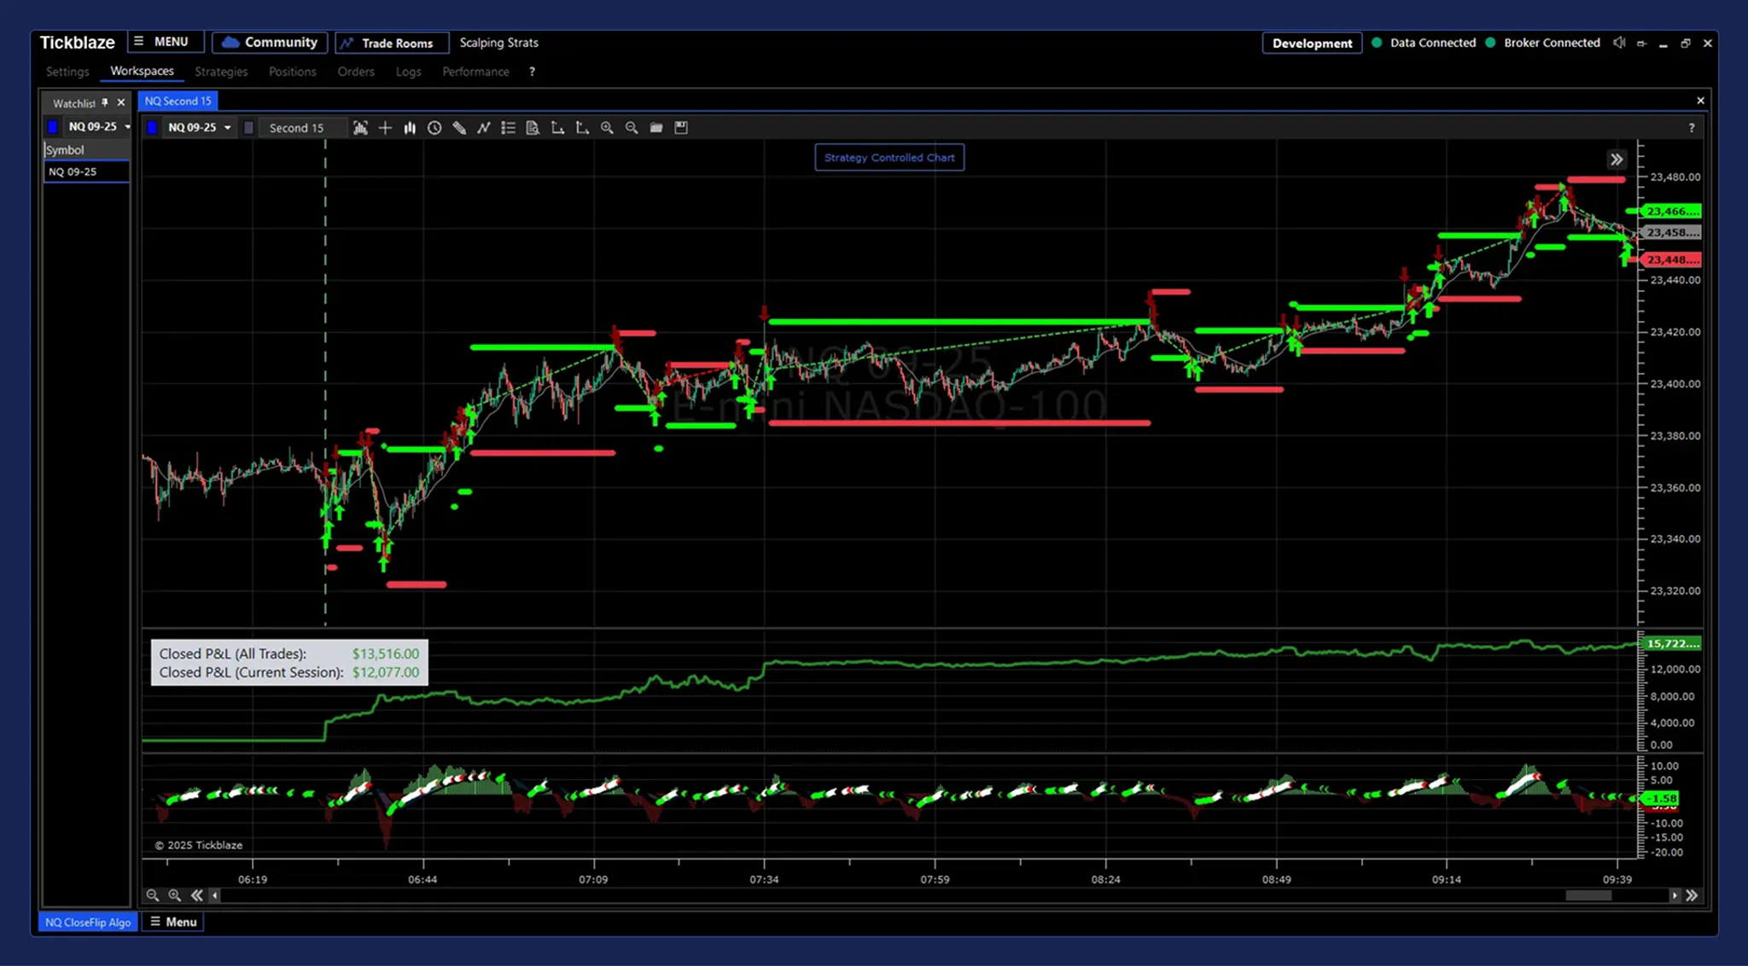Jump to latest bar with double right arrows
The image size is (1748, 966).
click(1692, 895)
